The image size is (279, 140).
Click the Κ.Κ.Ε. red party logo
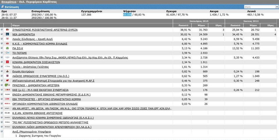click(8, 44)
